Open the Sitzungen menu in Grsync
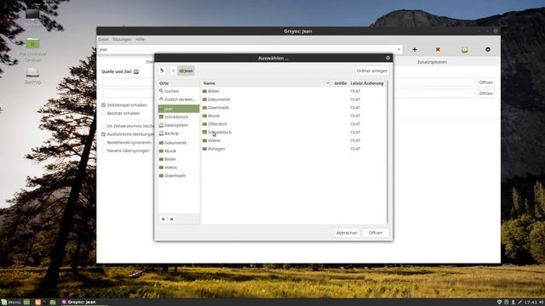Viewport: 545px width, 306px height. (122, 39)
